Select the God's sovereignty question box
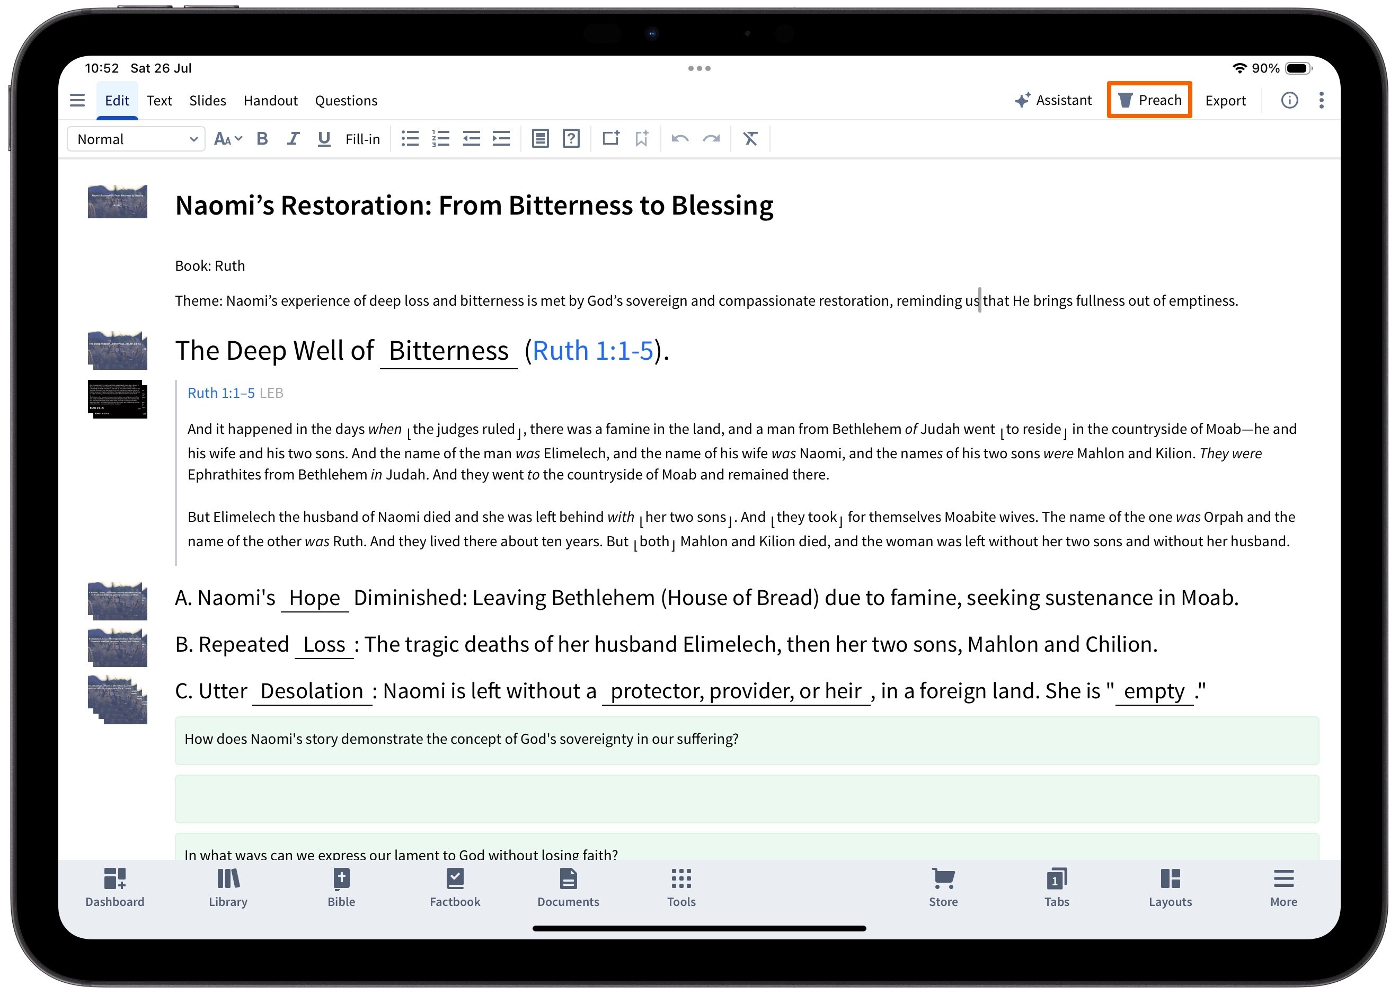Viewport: 1399px width, 995px height. point(746,740)
